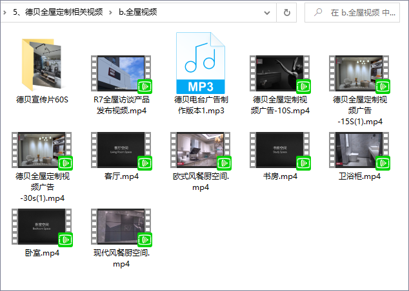
Task: Click the 客厅.mp4 video thumbnail
Action: [121, 150]
